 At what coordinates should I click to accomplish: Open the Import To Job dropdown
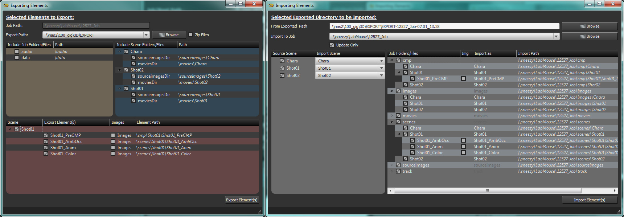556,36
